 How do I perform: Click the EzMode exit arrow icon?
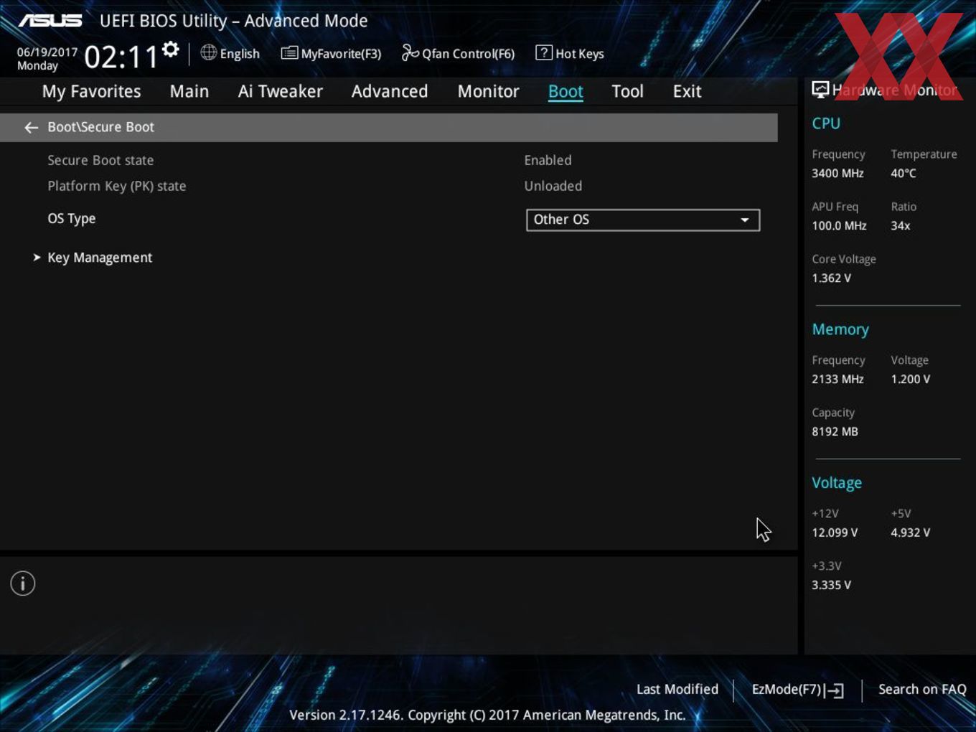coord(834,690)
